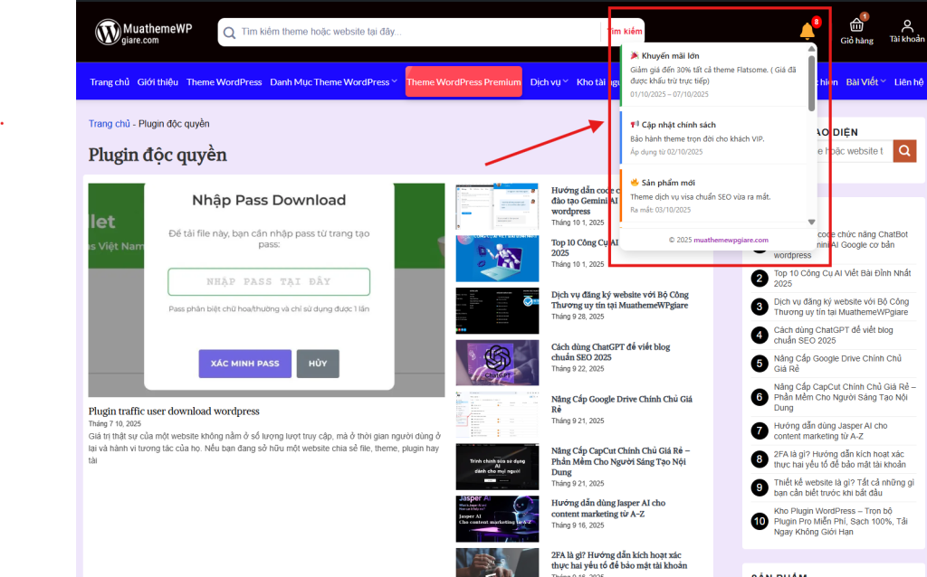Click the notification panel scrollbar thumb
The image size is (927, 577).
(x=811, y=83)
